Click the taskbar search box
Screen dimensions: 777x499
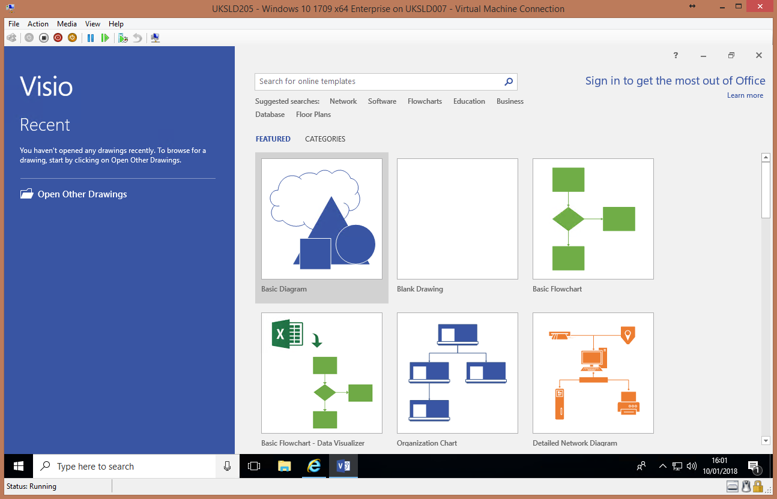point(124,466)
